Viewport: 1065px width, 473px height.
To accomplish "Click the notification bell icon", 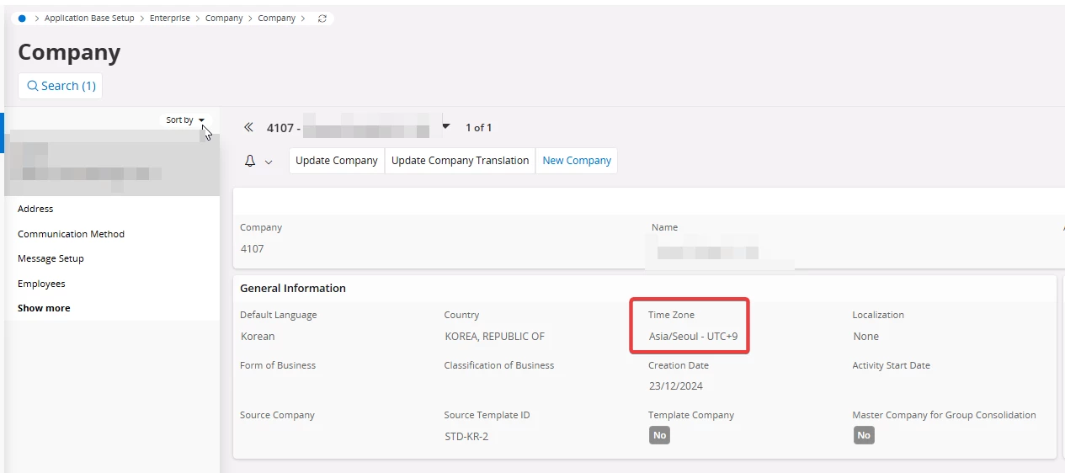I will [x=250, y=161].
